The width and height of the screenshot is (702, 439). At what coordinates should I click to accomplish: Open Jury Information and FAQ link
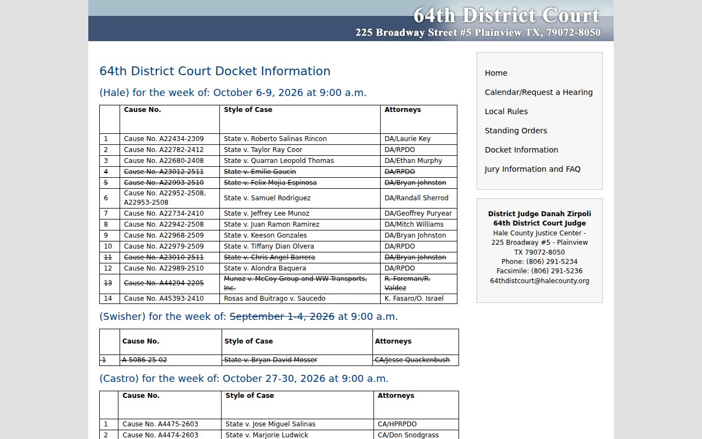tap(533, 169)
